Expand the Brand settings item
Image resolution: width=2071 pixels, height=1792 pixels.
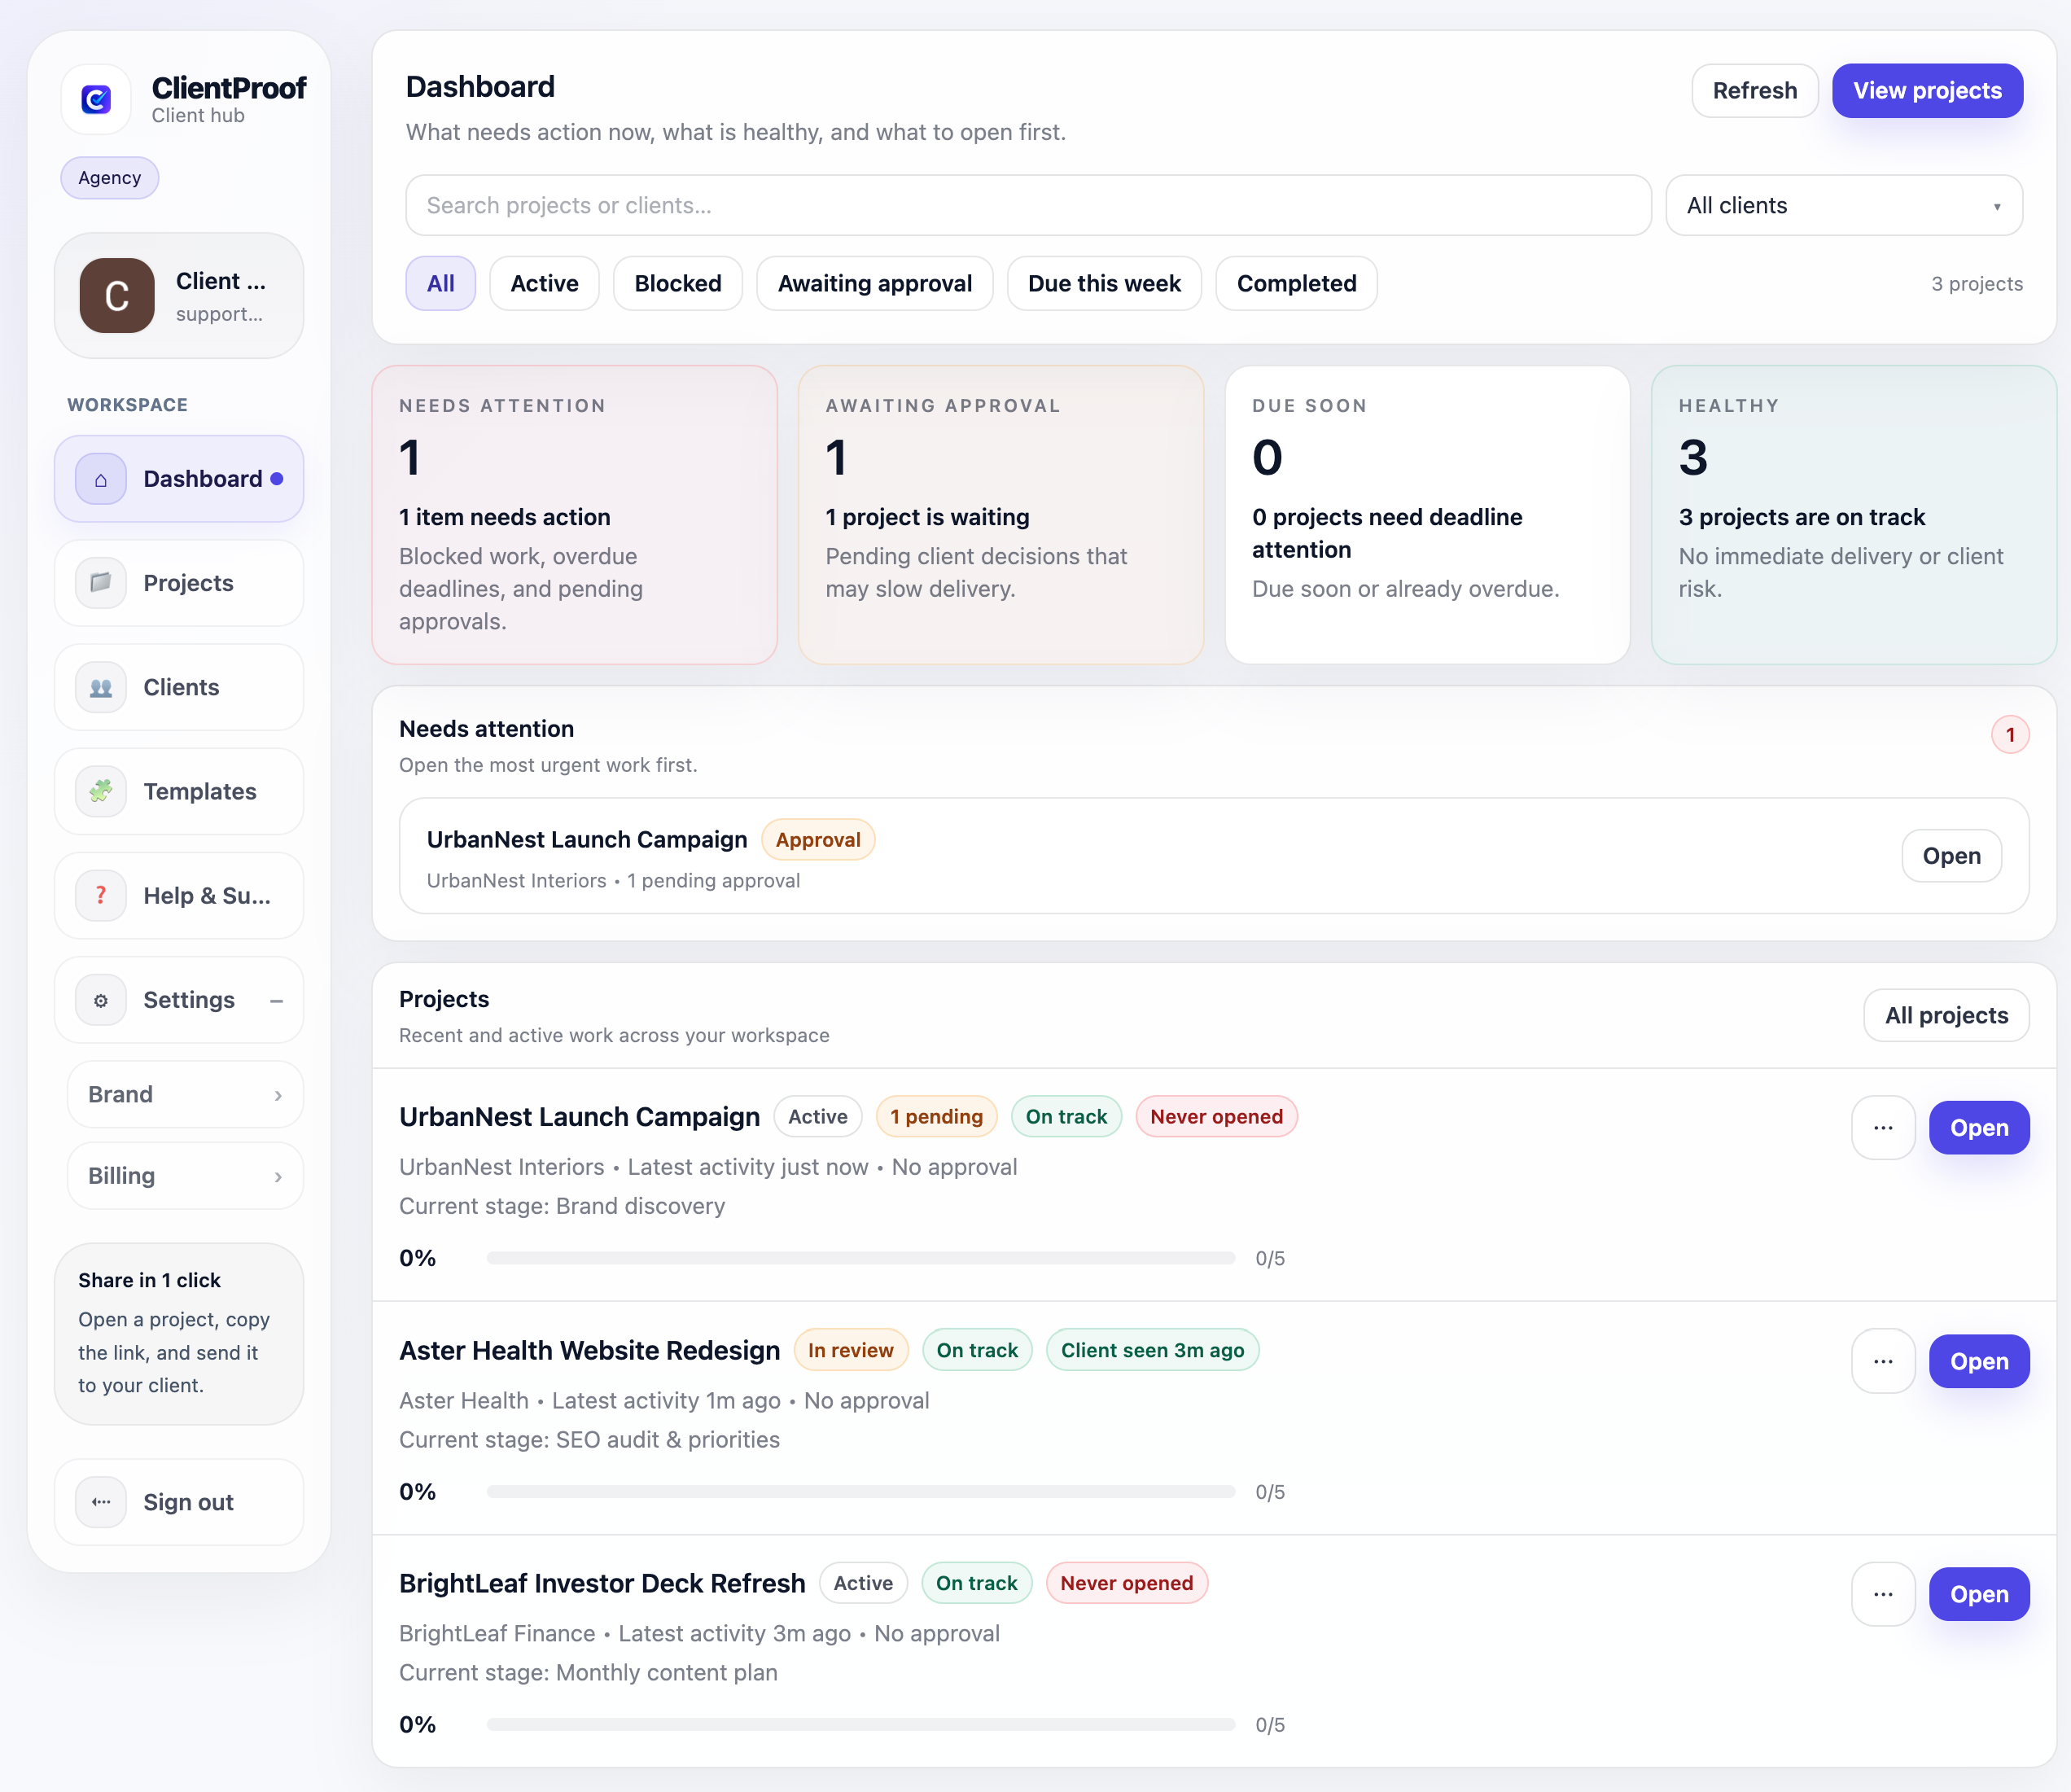pos(185,1095)
